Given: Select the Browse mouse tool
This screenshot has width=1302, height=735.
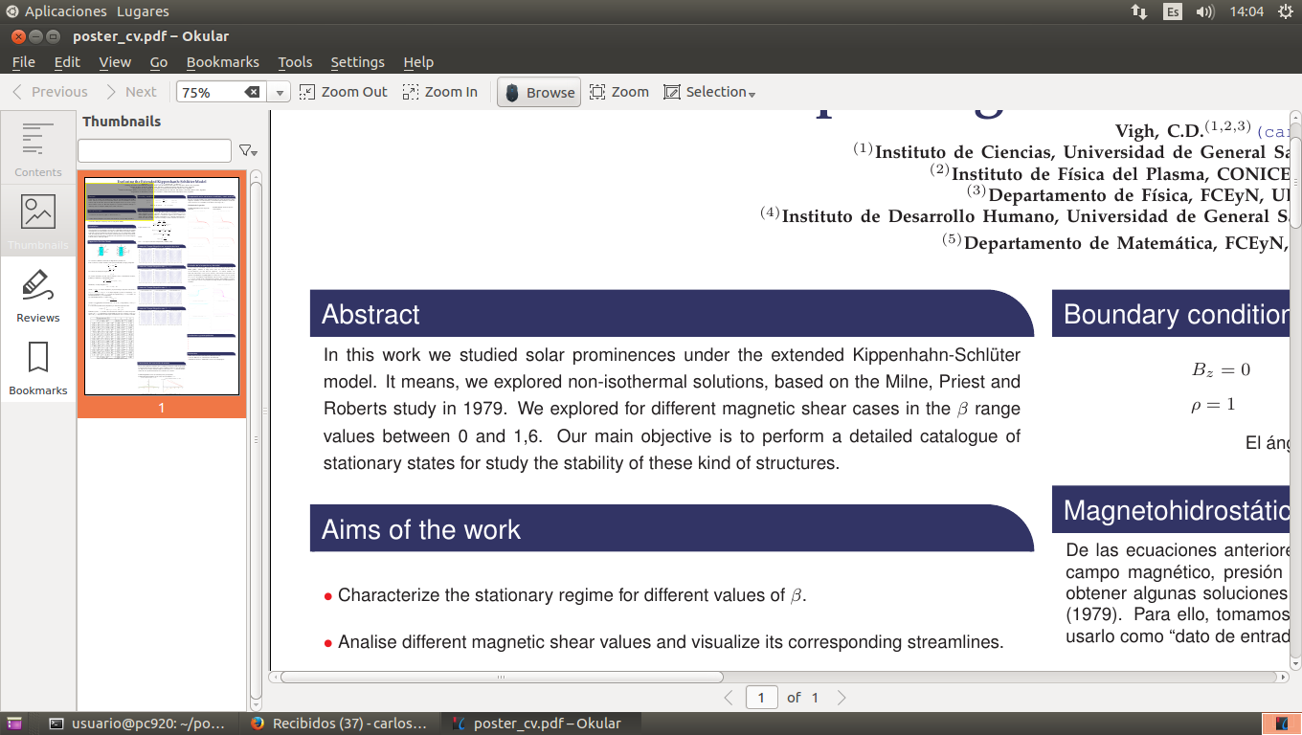Looking at the screenshot, I should pos(539,92).
